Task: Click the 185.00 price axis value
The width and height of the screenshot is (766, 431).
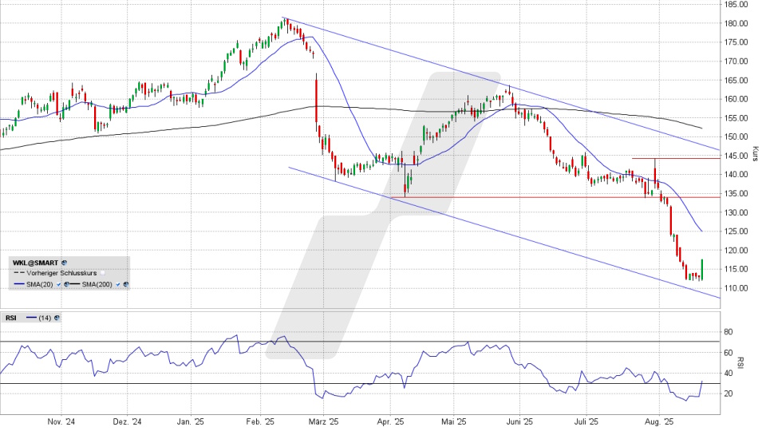Action: coord(736,5)
